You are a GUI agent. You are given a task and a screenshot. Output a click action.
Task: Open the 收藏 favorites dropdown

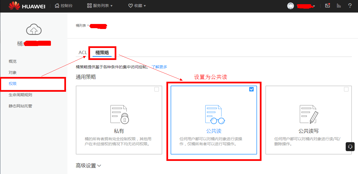pyautogui.click(x=137, y=6)
